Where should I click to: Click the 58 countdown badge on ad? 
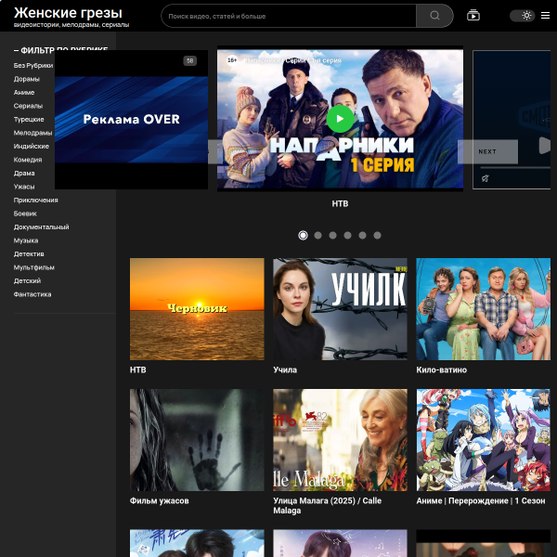(189, 60)
